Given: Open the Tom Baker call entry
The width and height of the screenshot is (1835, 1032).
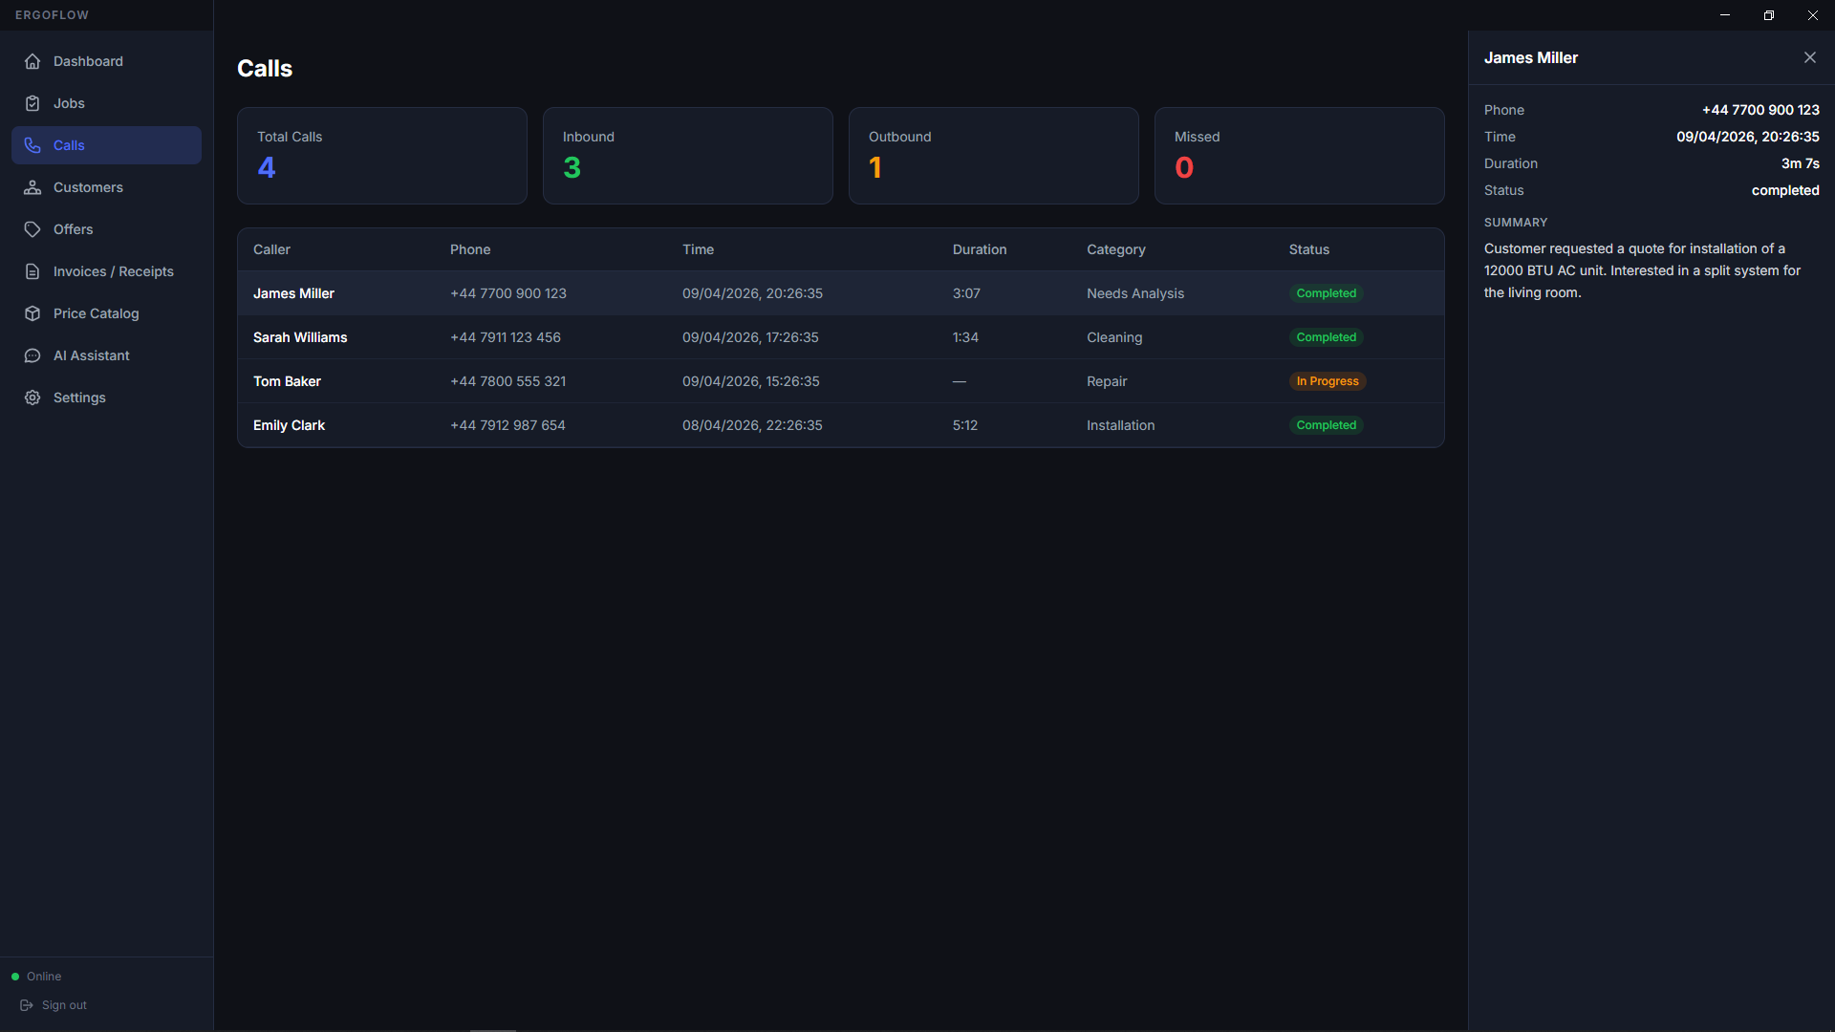Looking at the screenshot, I should (x=840, y=381).
